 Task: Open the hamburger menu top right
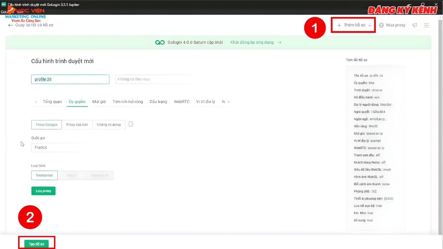(x=426, y=25)
